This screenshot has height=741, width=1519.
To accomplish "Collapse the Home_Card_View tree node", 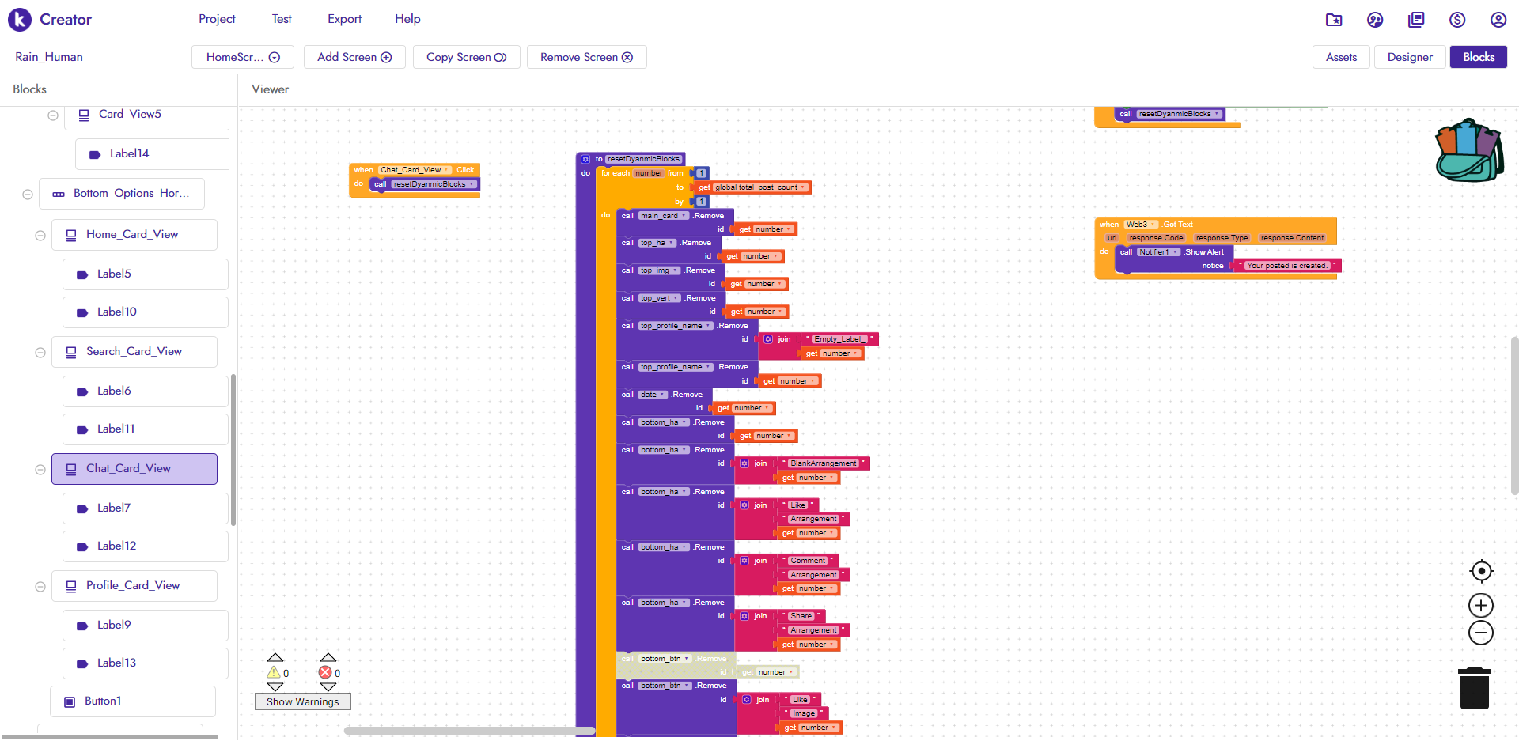I will pos(40,236).
